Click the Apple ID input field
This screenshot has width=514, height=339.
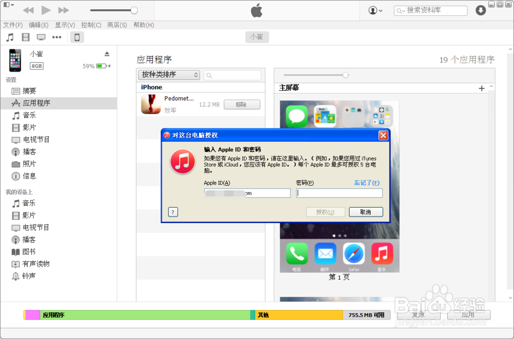click(247, 193)
